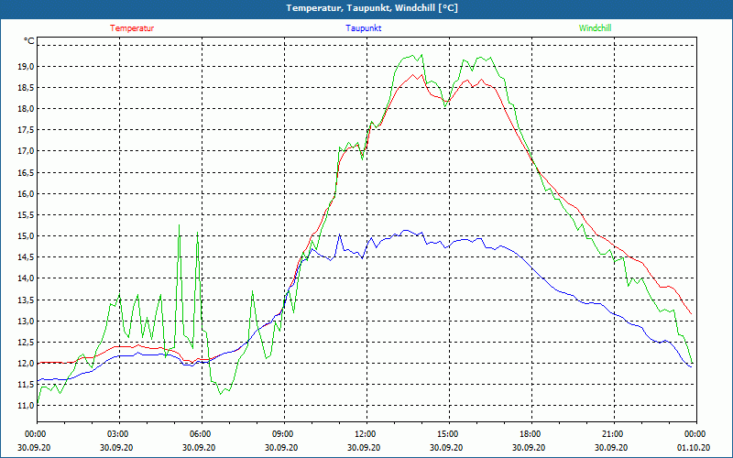The image size is (733, 458).
Task: Click the 11,0 y-axis tick label
Action: point(24,406)
